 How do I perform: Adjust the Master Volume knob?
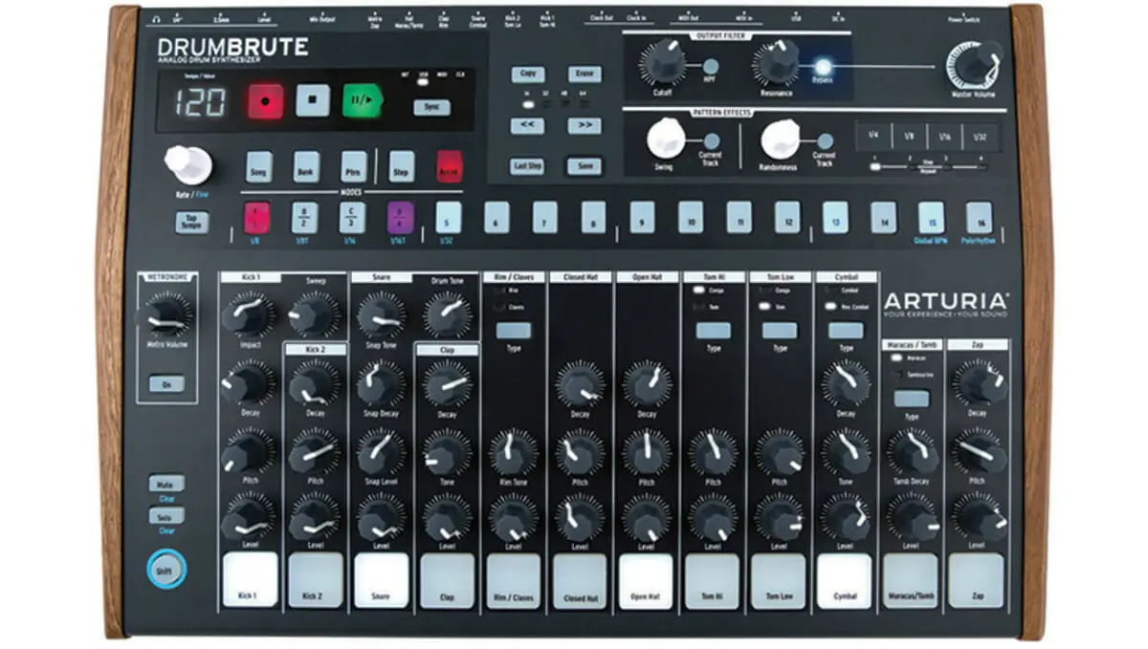[974, 66]
